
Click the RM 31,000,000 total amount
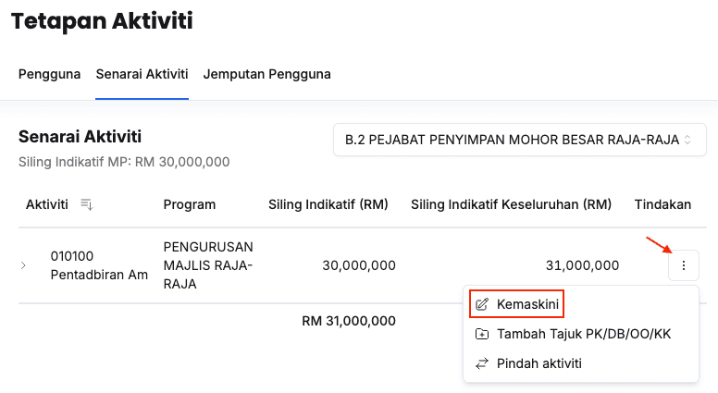pyautogui.click(x=349, y=321)
